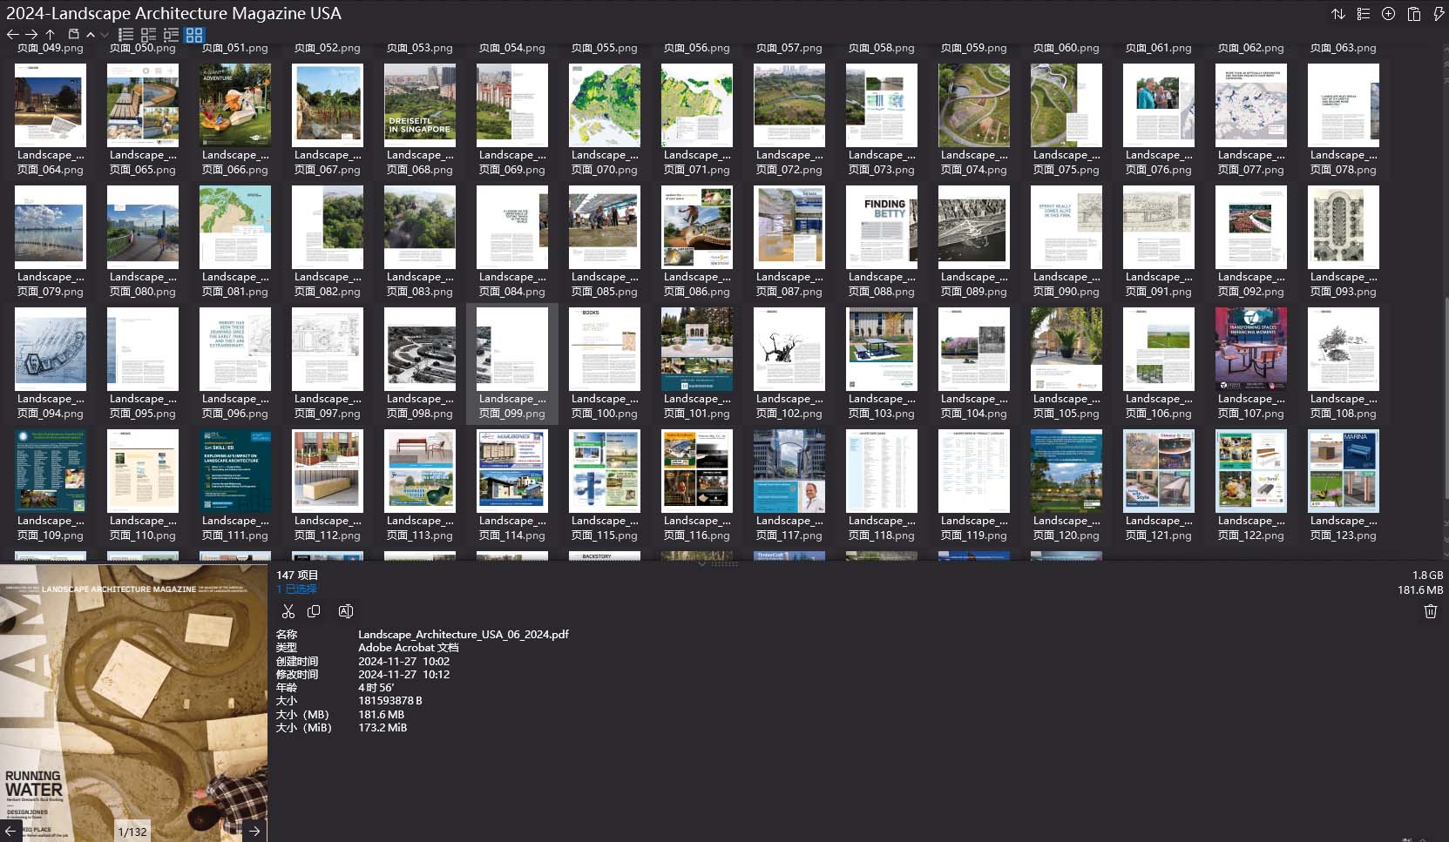Viewport: 1449px width, 842px height.
Task: Go to the previous preview page
Action: 12,831
